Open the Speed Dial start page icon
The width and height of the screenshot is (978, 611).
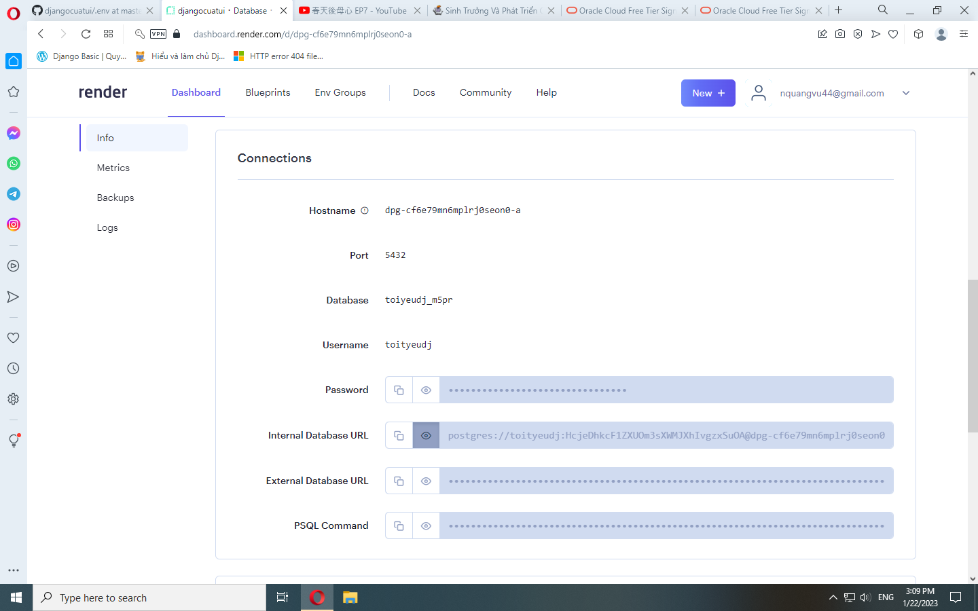click(108, 34)
